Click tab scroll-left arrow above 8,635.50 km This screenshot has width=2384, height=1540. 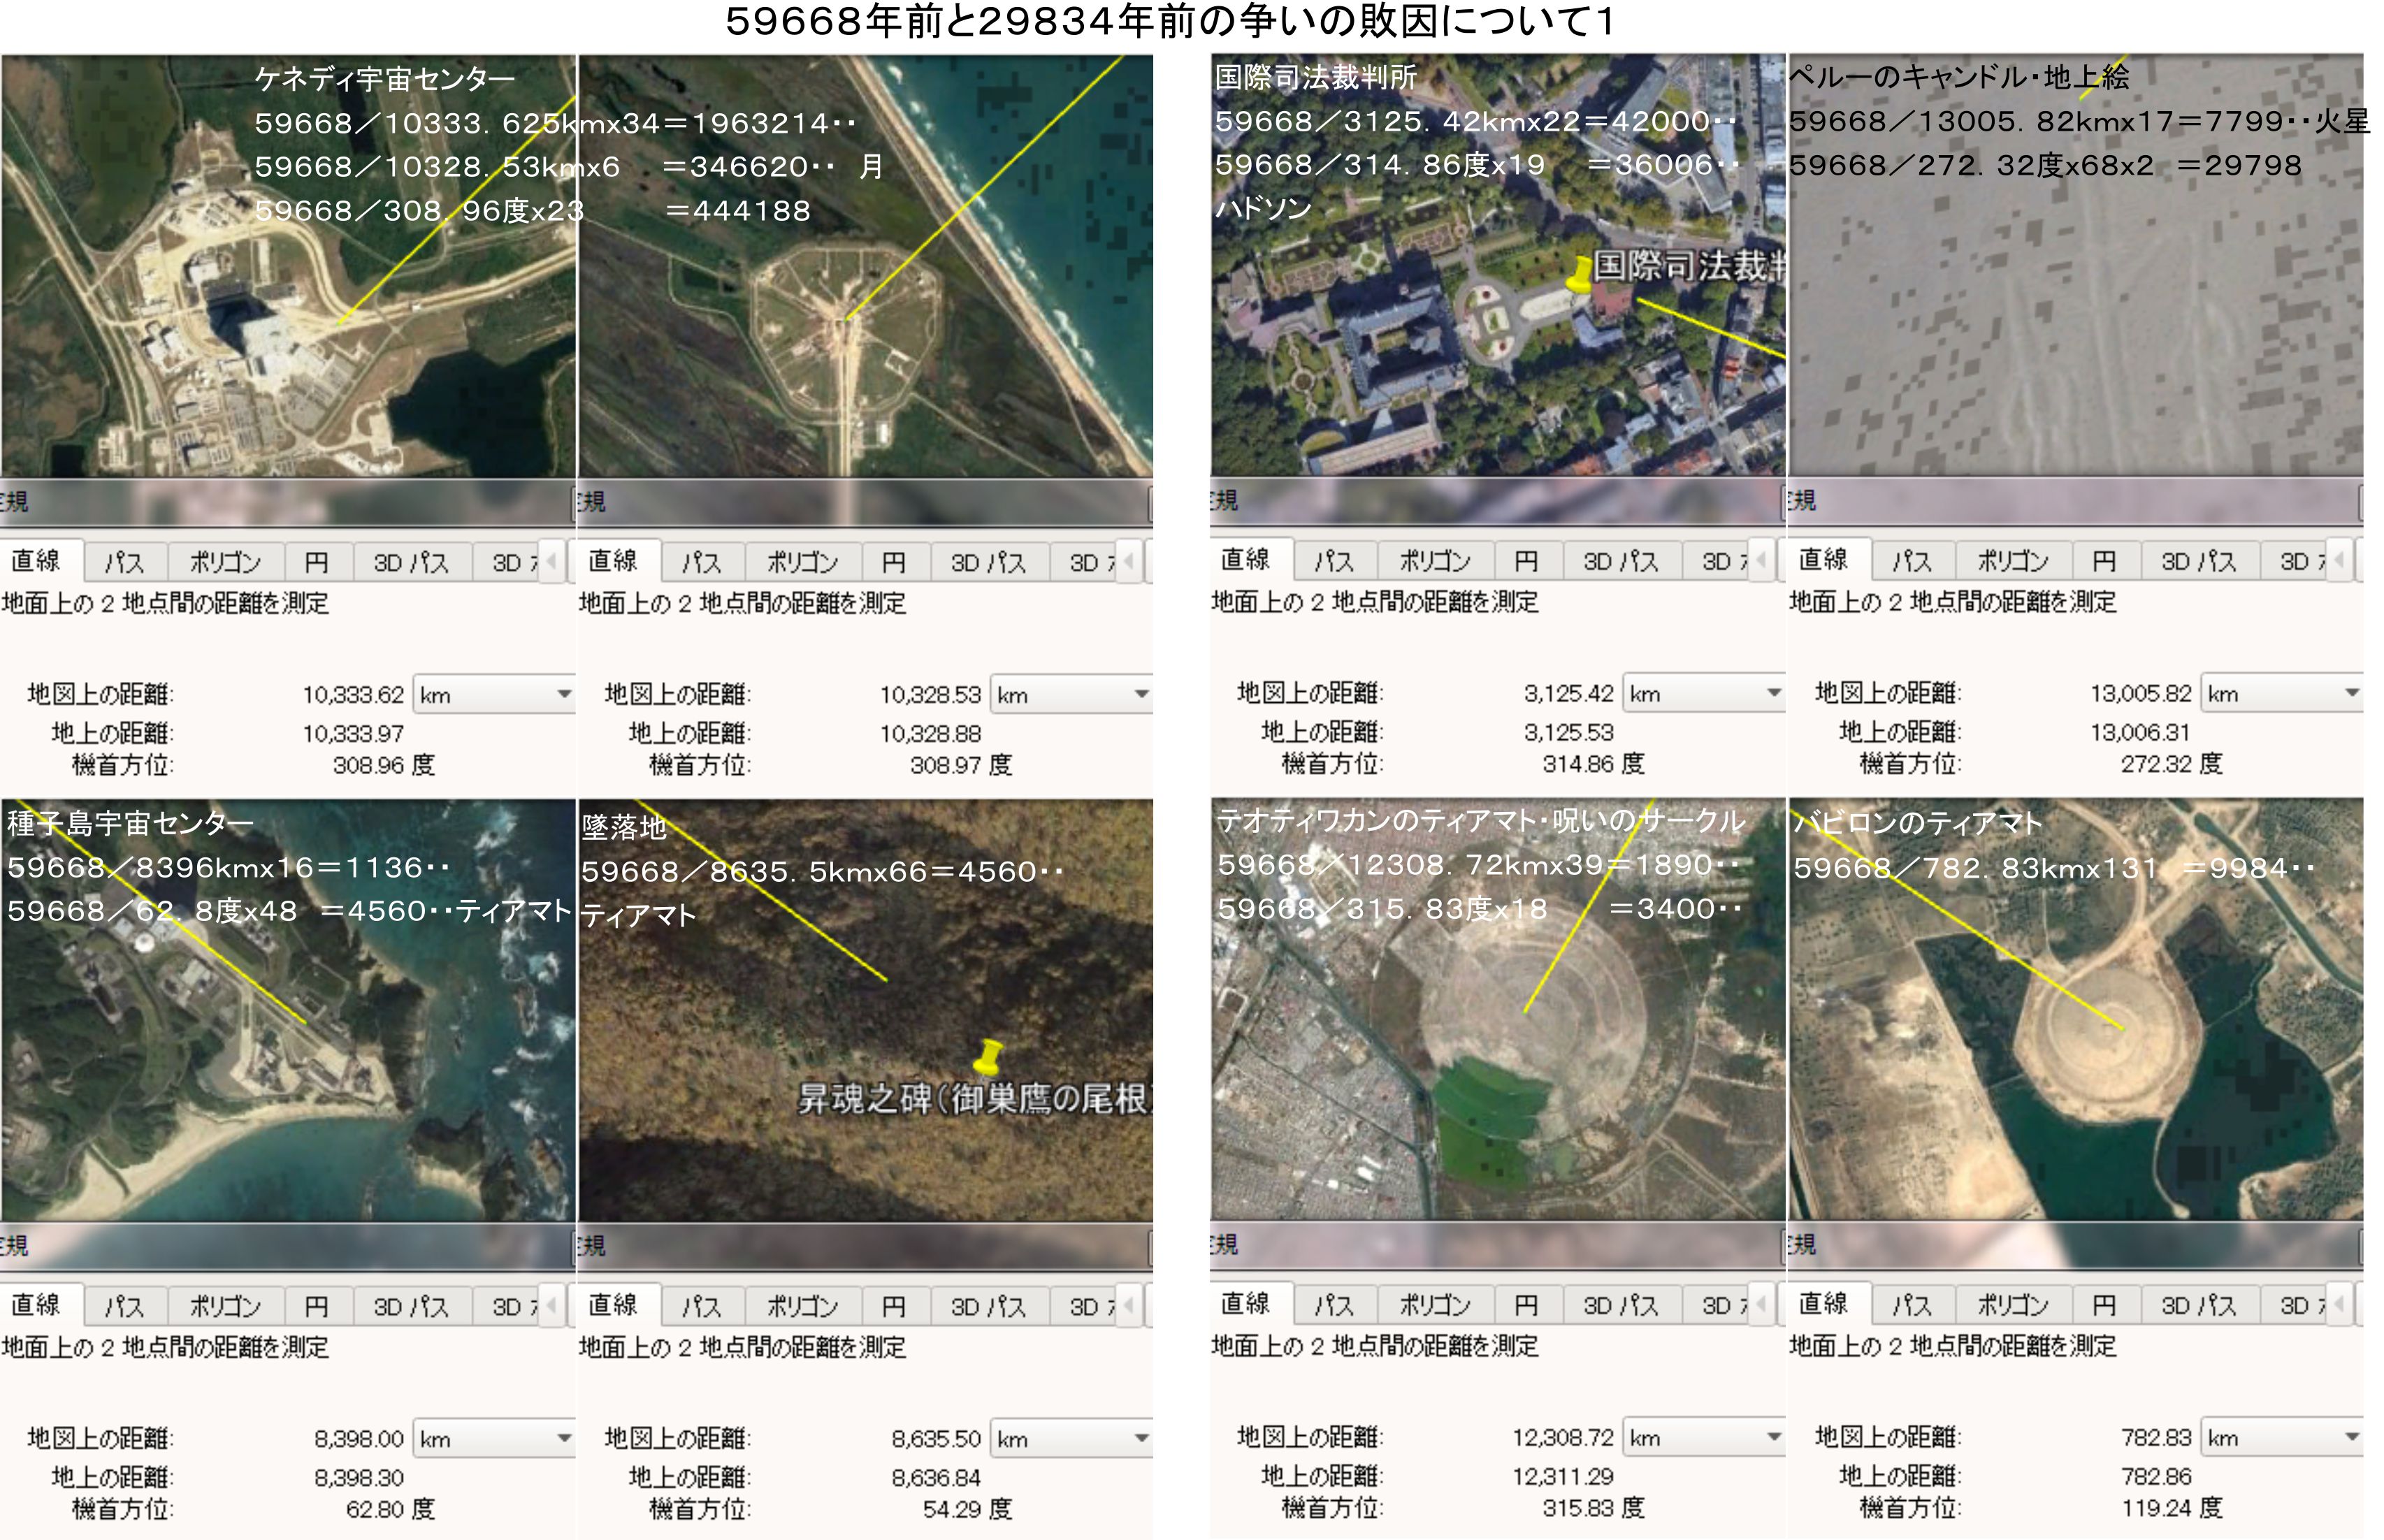pos(1130,1305)
